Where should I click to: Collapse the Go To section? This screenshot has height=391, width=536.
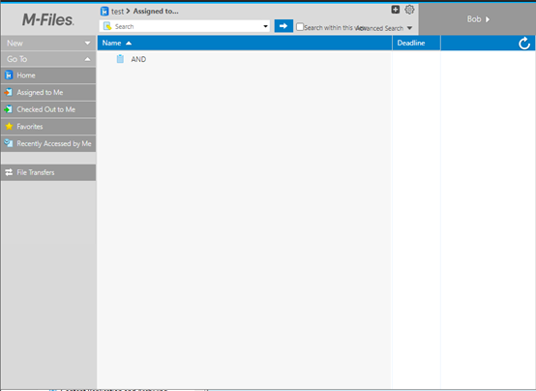pos(48,59)
